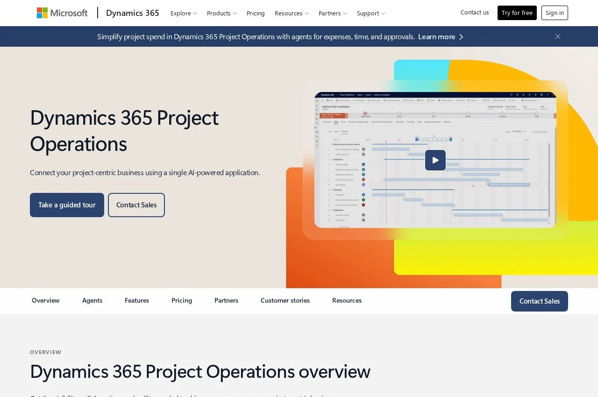Select the Features section tab
Image resolution: width=598 pixels, height=397 pixels.
[x=137, y=300]
